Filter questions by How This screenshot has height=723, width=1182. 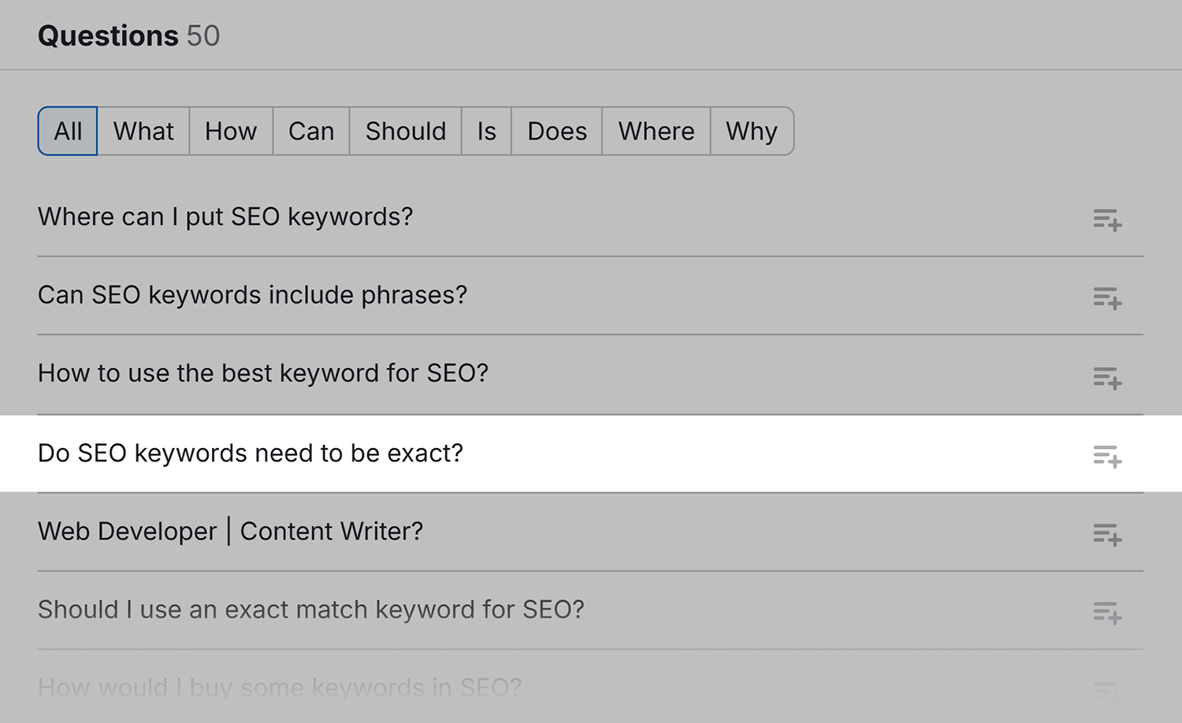(231, 131)
